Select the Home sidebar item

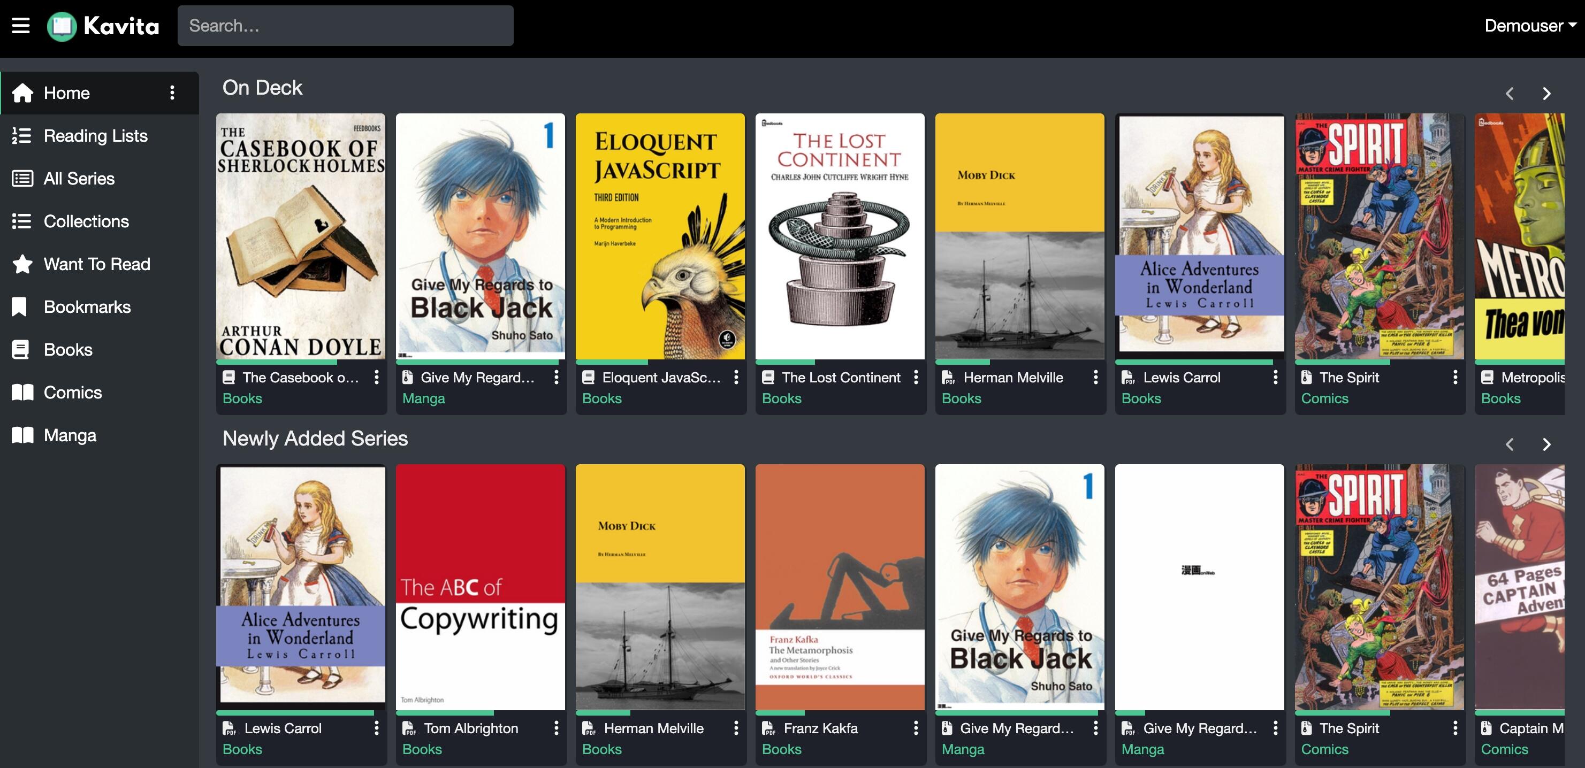100,93
